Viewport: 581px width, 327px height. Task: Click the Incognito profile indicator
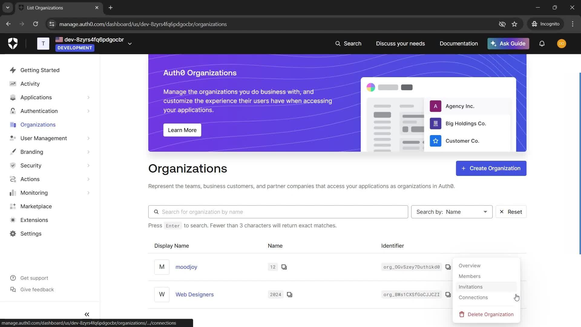pos(546,24)
